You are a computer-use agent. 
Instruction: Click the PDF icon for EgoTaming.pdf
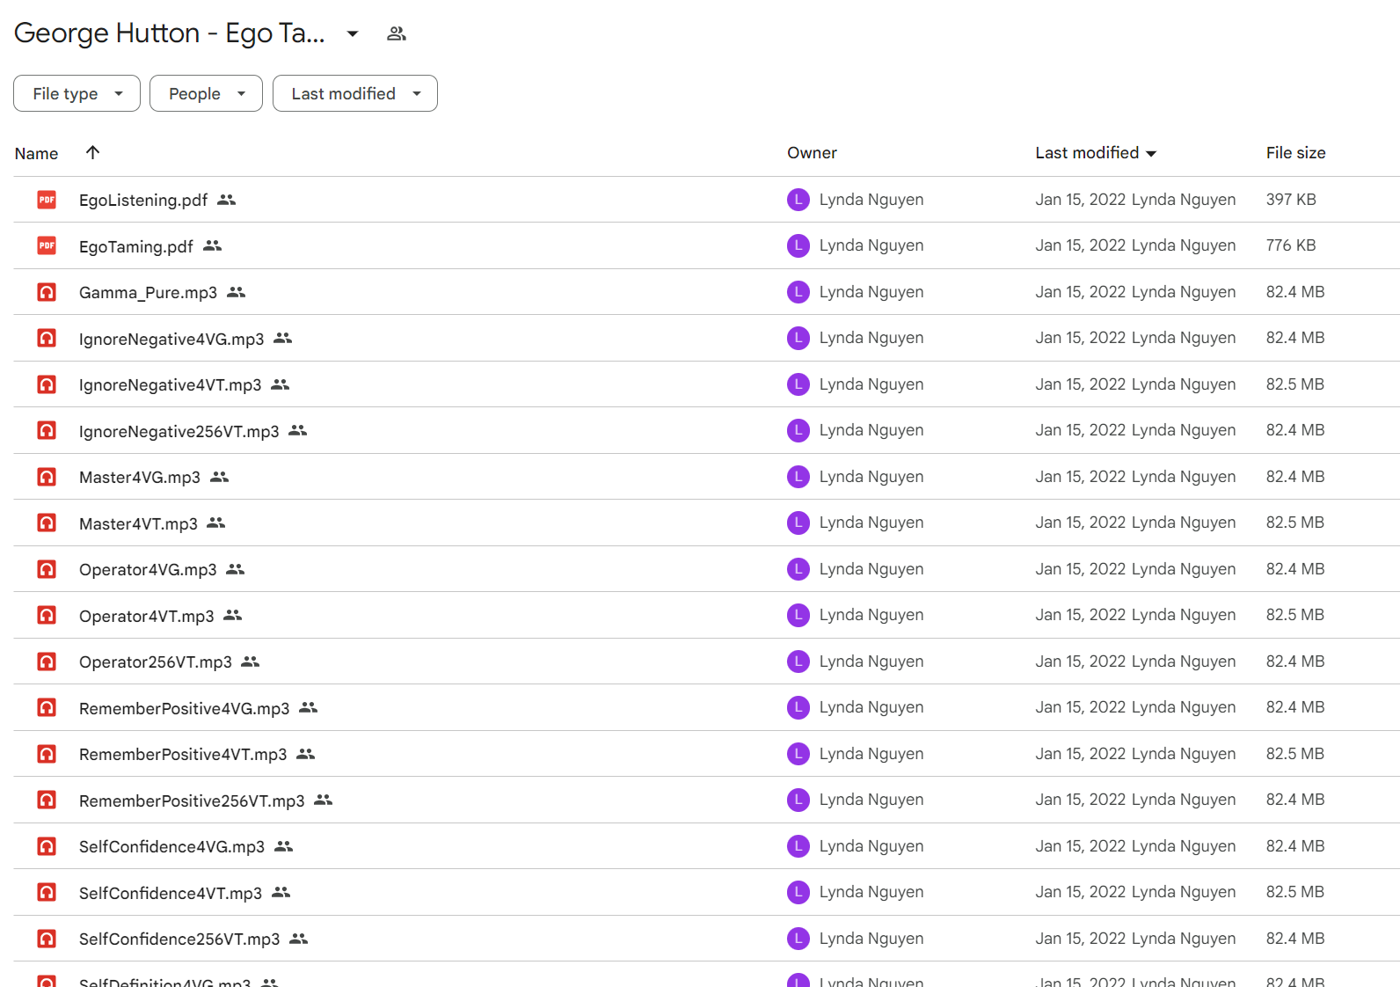tap(47, 245)
